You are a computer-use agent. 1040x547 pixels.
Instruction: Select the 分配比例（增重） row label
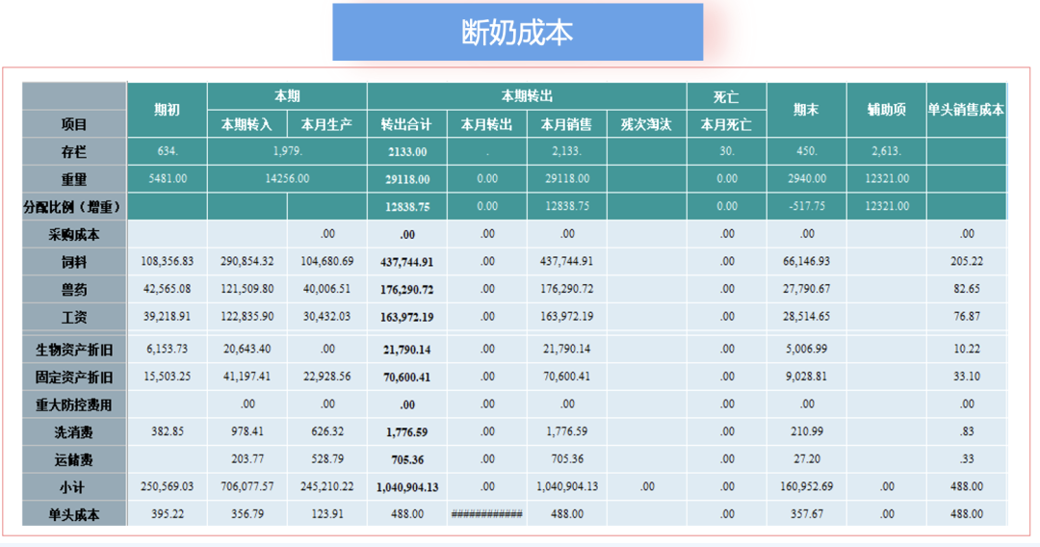click(74, 206)
